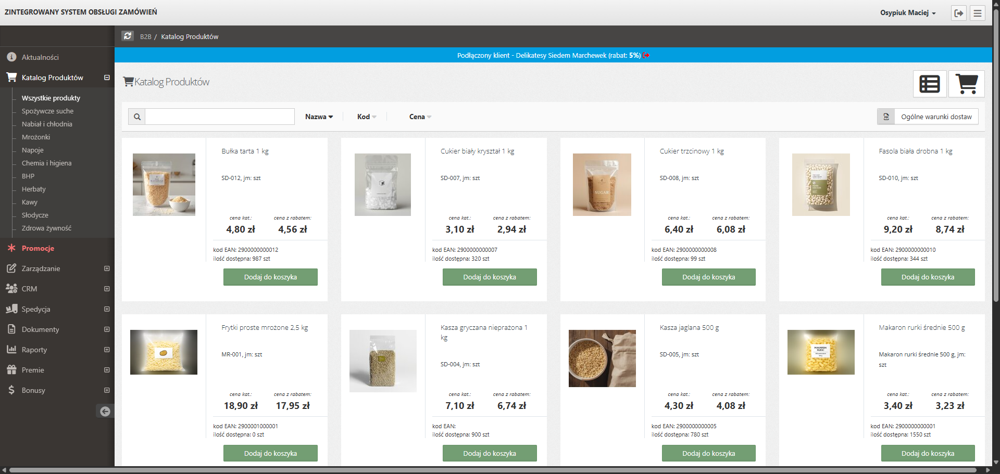1000x474 pixels.
Task: Collapse the sidebar using the arrow circle
Action: pos(105,411)
